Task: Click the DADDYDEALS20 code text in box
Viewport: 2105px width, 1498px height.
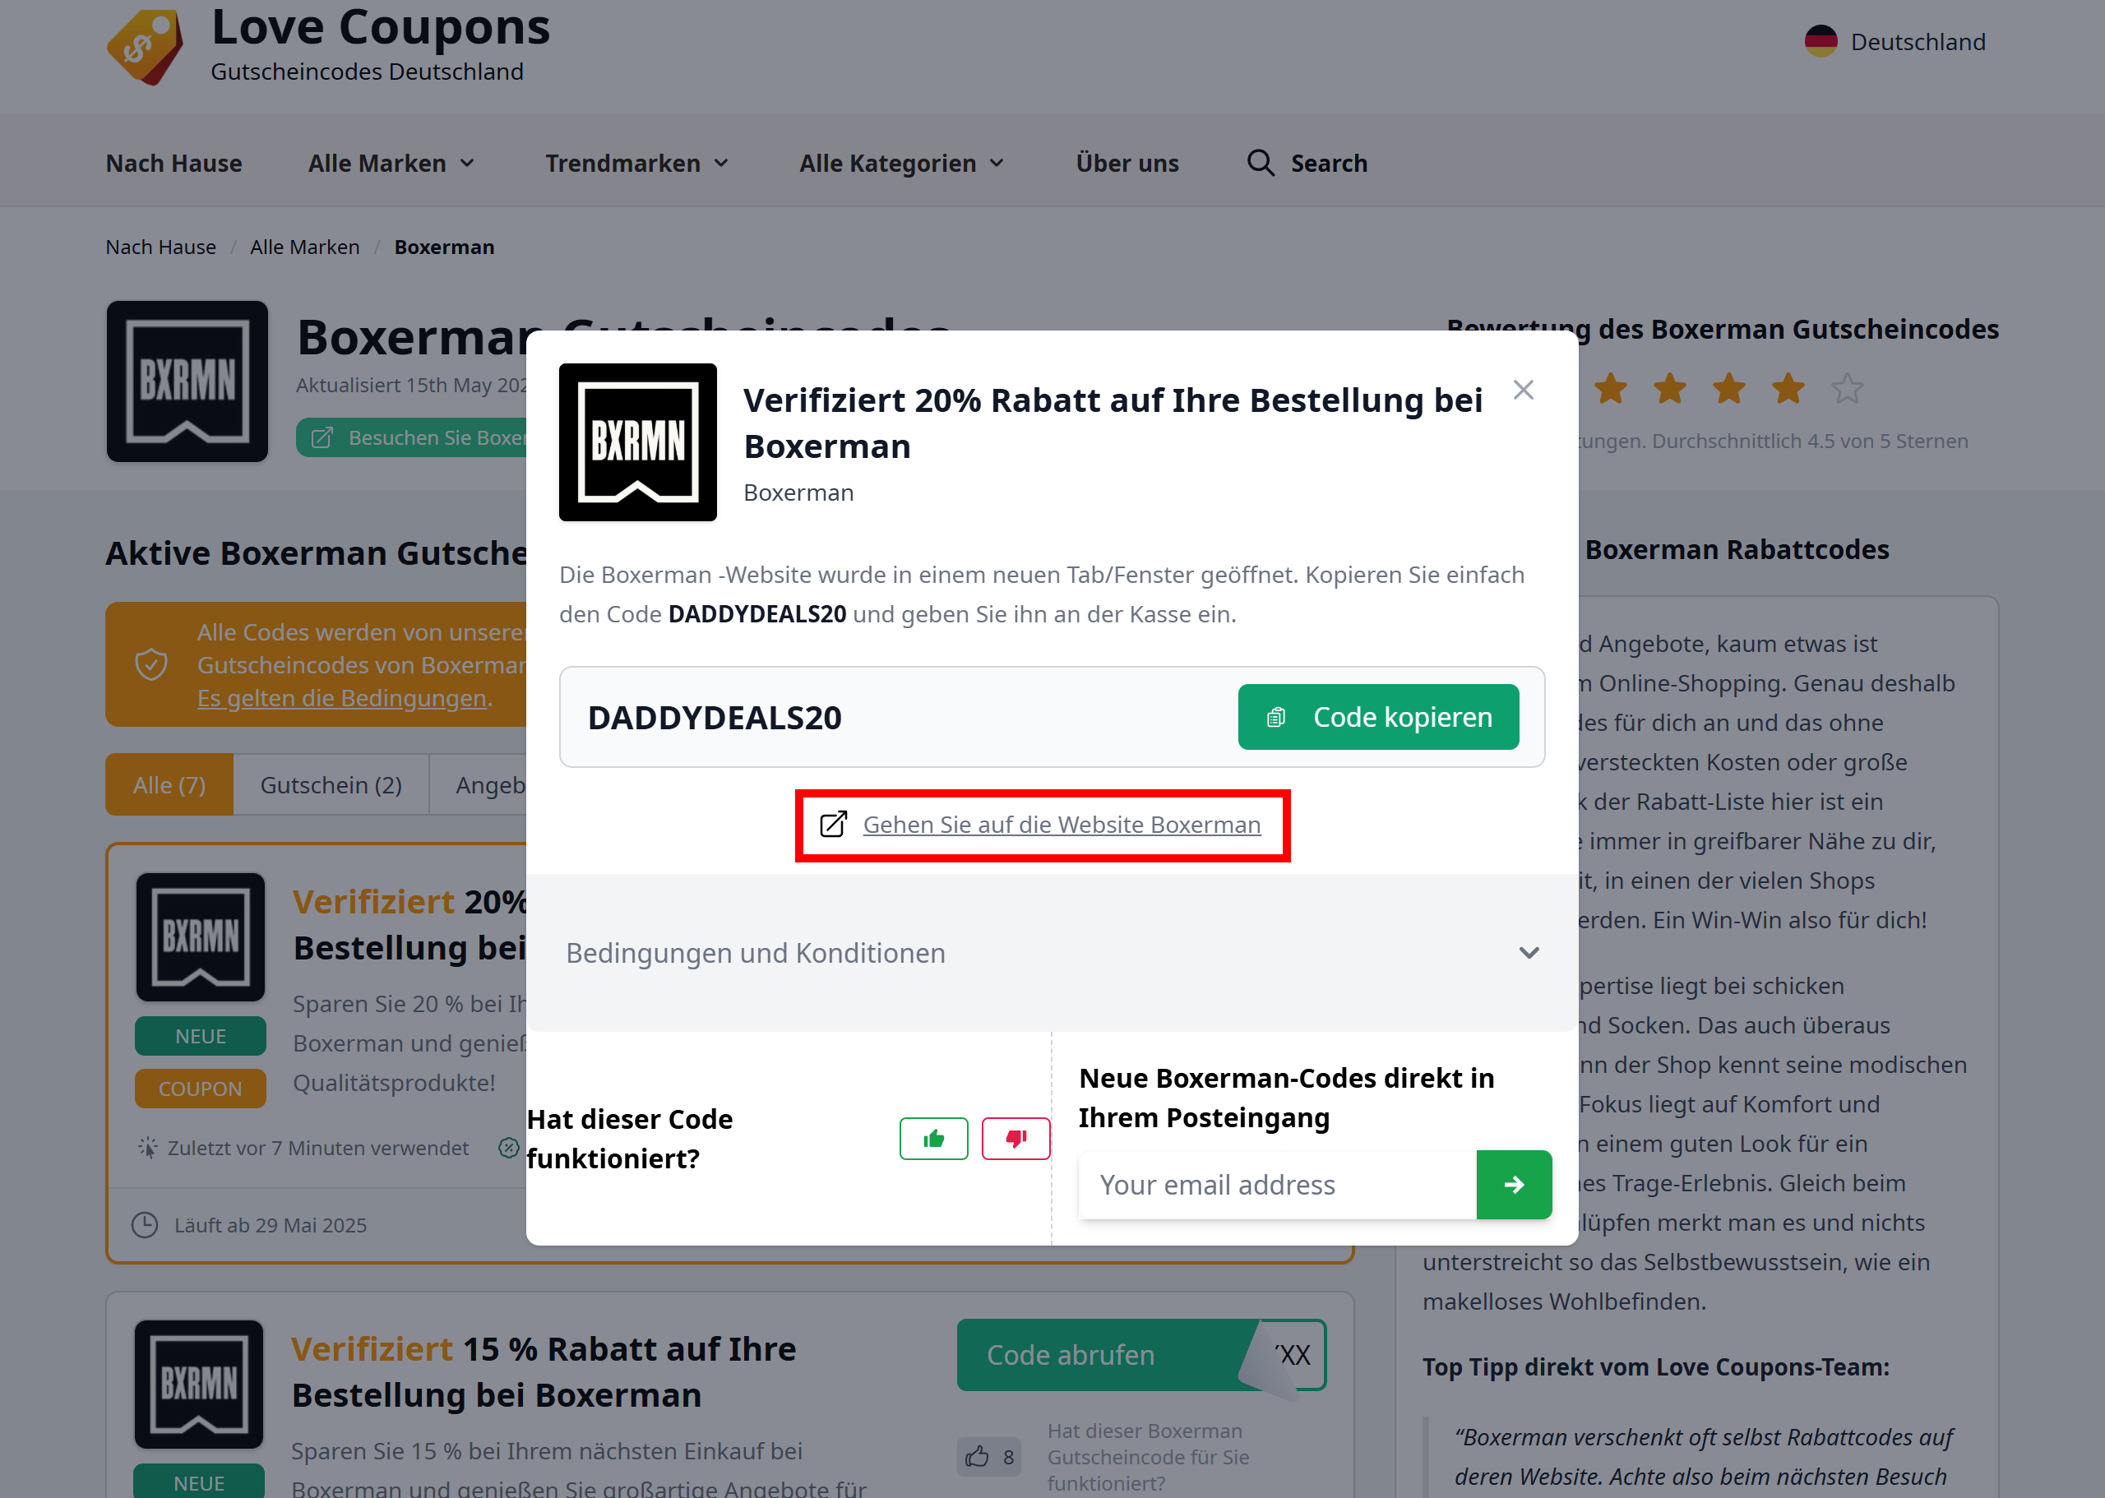Action: 714,718
